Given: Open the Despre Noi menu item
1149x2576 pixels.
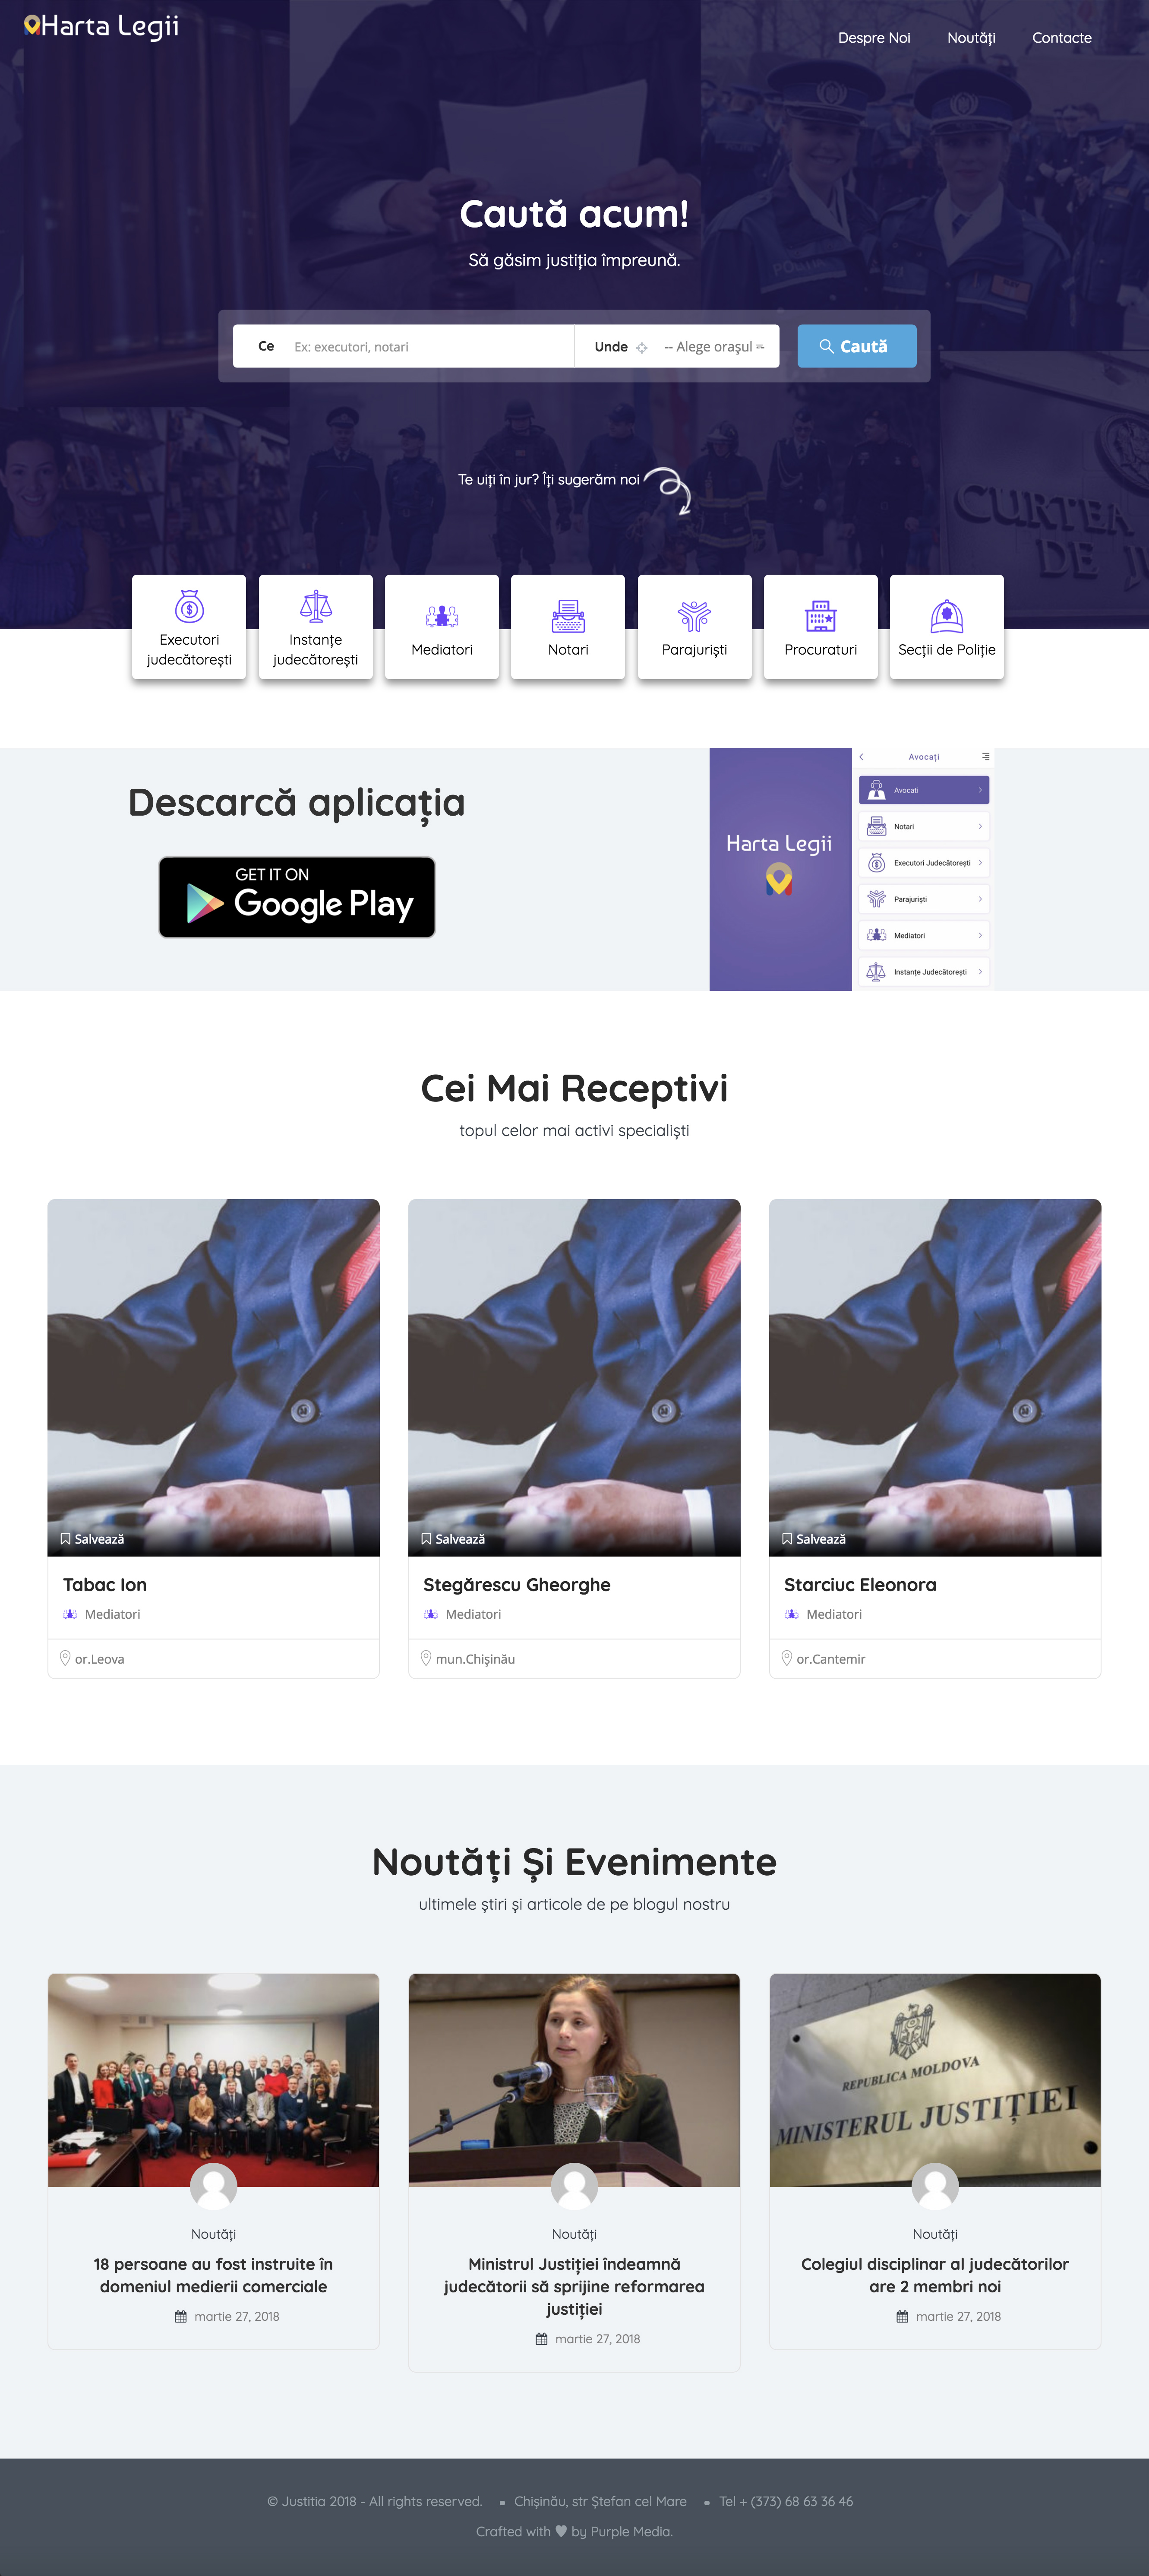Looking at the screenshot, I should [874, 38].
